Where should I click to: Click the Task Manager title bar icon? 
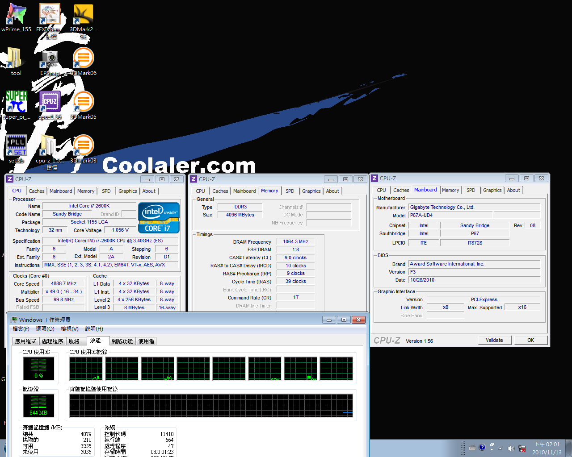14,320
